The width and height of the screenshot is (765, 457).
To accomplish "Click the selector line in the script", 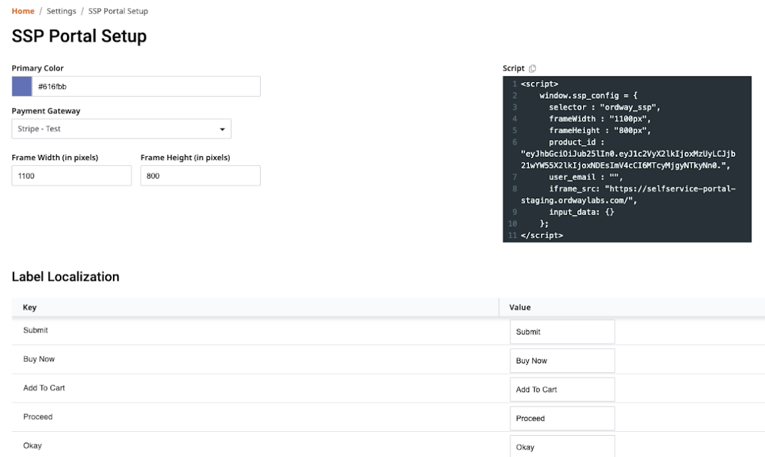I will point(604,107).
